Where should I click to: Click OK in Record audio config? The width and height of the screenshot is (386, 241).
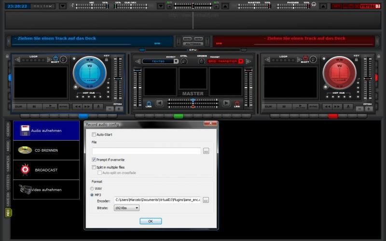tap(151, 221)
